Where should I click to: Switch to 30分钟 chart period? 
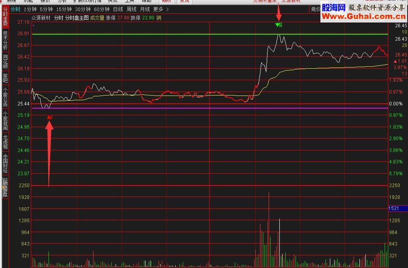pos(83,9)
